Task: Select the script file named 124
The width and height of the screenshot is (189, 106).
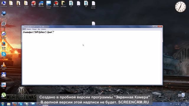Action: coord(86,4)
